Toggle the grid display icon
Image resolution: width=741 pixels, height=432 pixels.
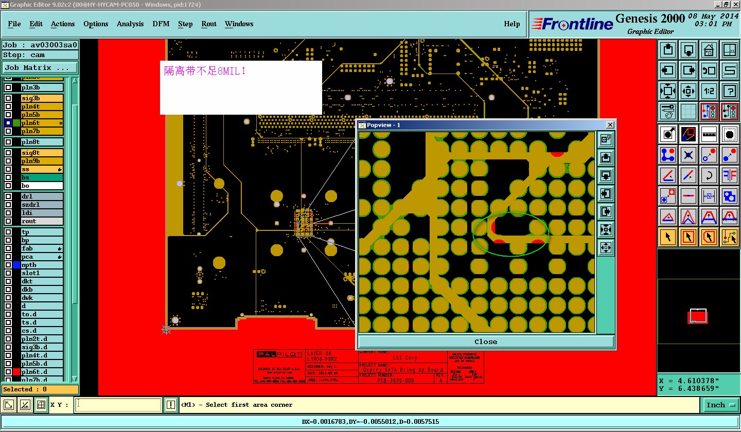[689, 111]
